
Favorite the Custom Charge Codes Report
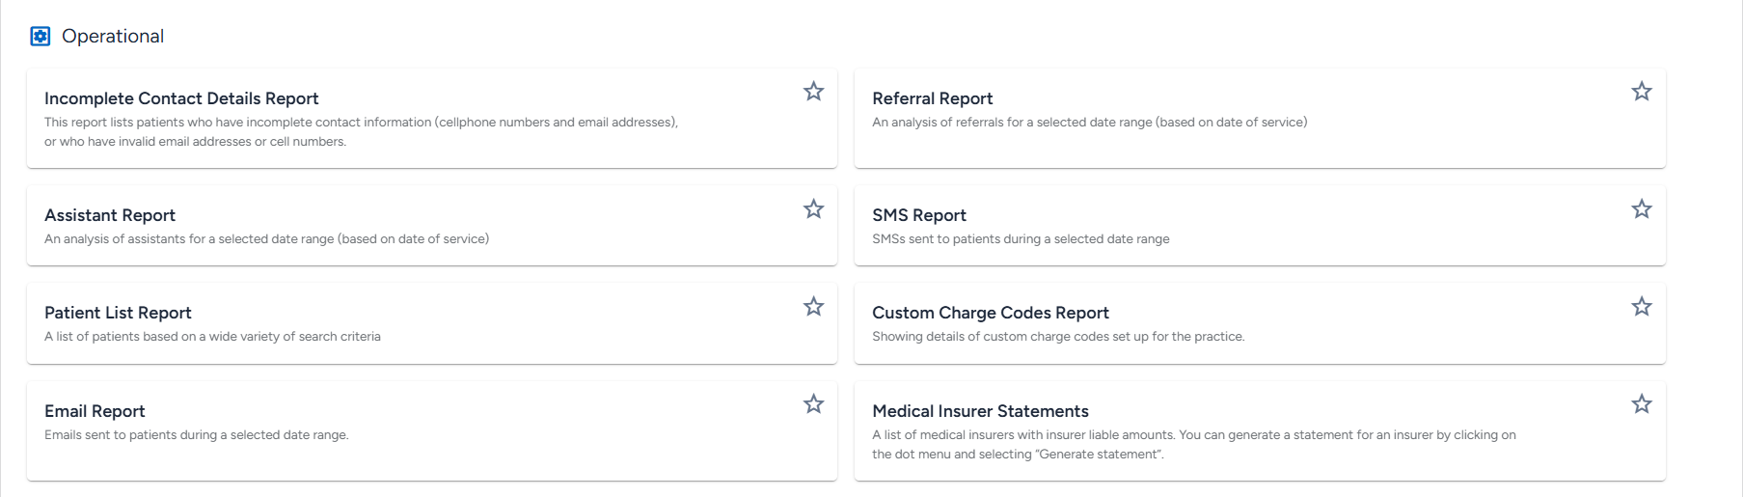point(1641,307)
